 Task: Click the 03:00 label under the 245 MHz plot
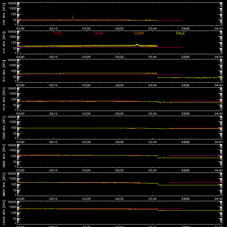coord(20,29)
